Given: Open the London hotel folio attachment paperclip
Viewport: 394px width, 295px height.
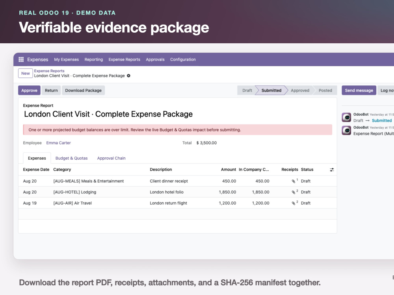Looking at the screenshot, I should coord(293,192).
